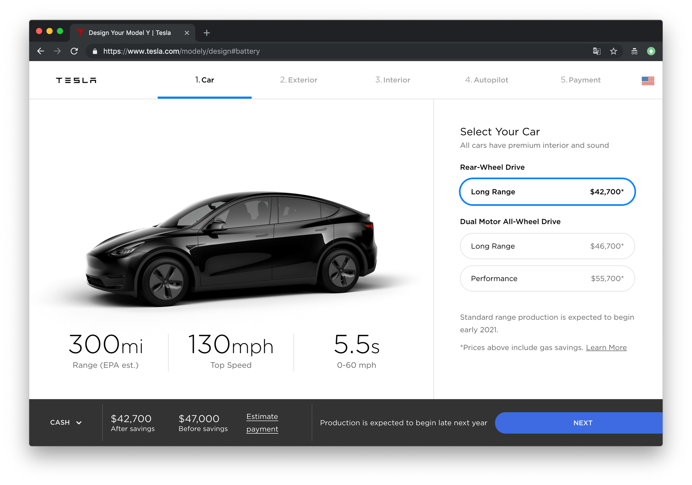
Task: Click the Tesla logo in header
Action: 76,80
